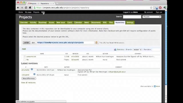Select the SSH protocol button
The height and width of the screenshot is (103, 183).
pyautogui.click(x=33, y=43)
